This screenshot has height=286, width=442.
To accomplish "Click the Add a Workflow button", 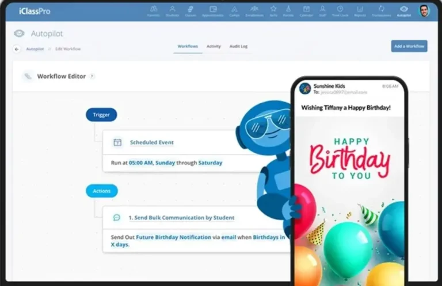I will tap(409, 46).
